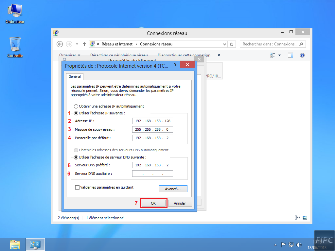Open recent locations dropdown arrow
Viewport: 335px width, 251px height.
(77, 44)
